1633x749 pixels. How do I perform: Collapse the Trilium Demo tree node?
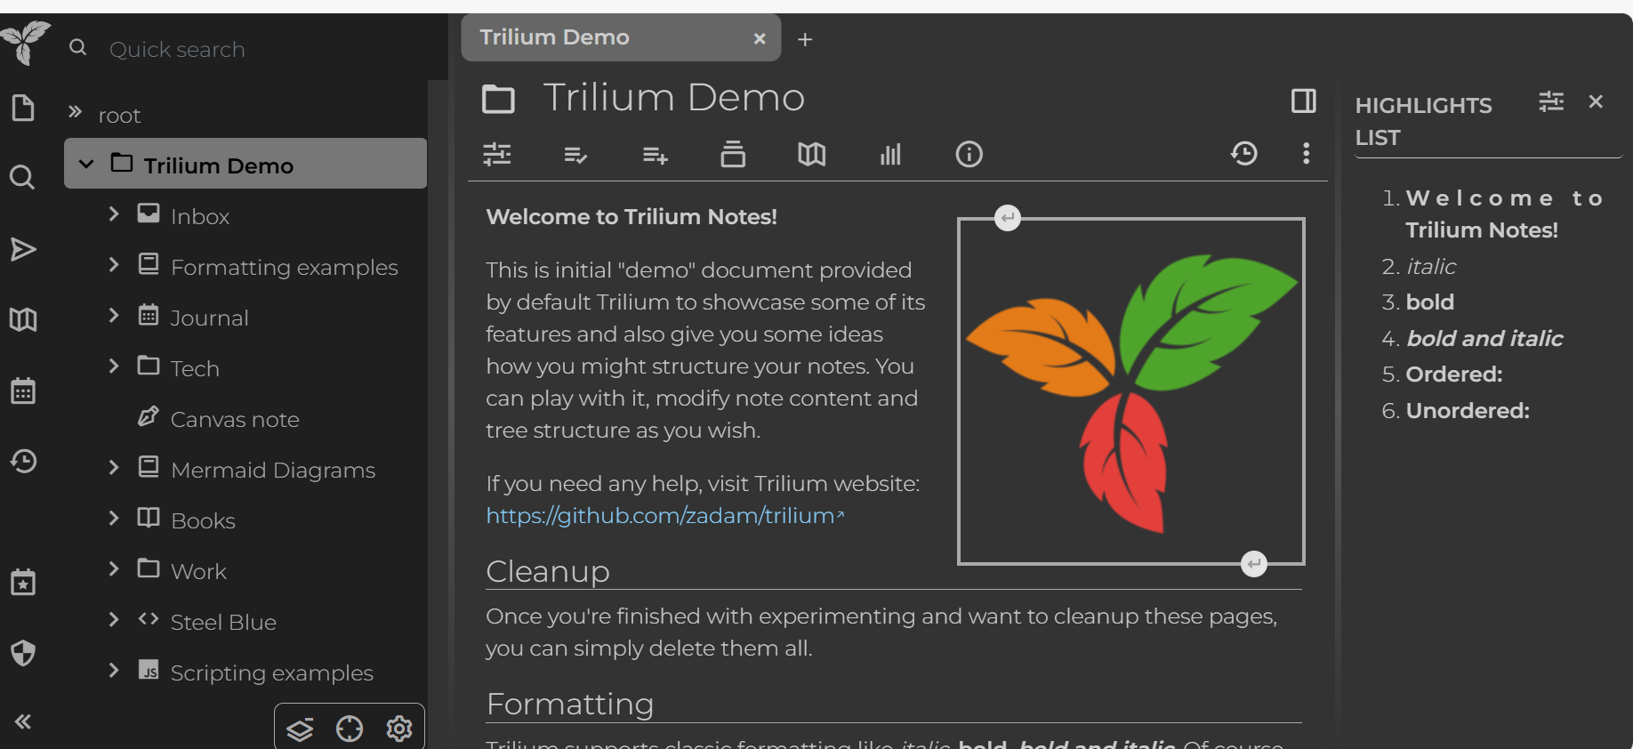click(x=86, y=164)
